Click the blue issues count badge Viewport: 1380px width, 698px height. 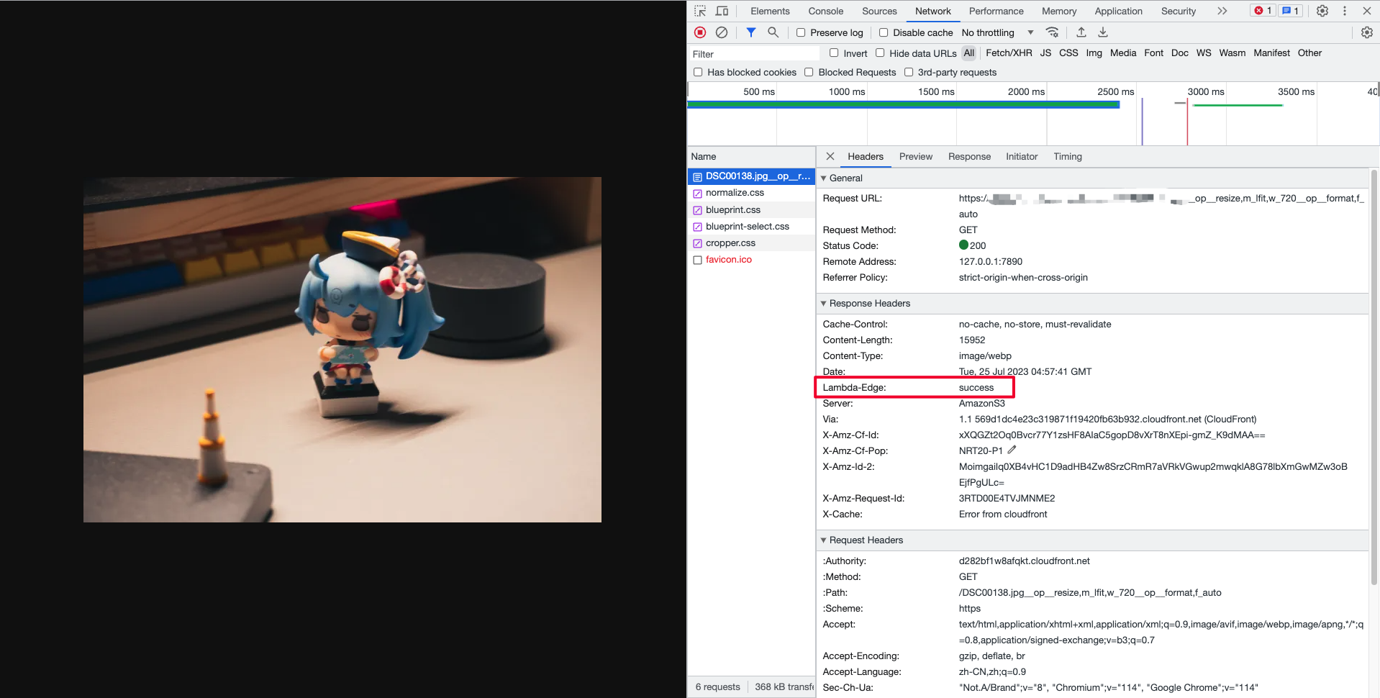1291,11
